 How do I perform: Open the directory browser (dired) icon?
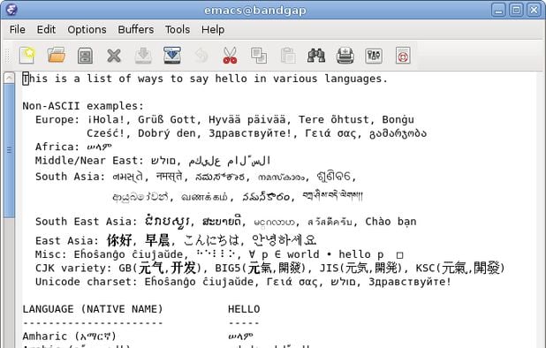coord(86,56)
